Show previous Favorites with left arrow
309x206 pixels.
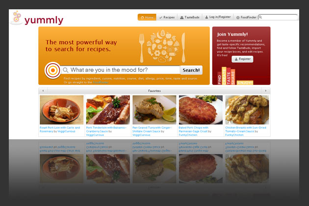point(43,91)
